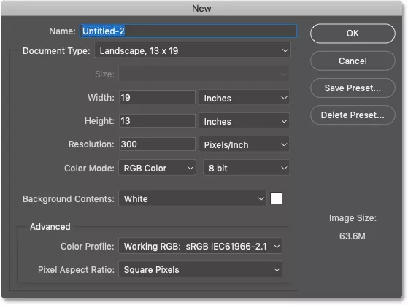Click the white background color swatch

276,198
